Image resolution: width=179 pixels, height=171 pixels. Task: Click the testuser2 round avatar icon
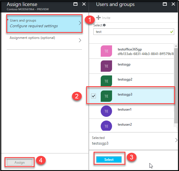[106, 126]
